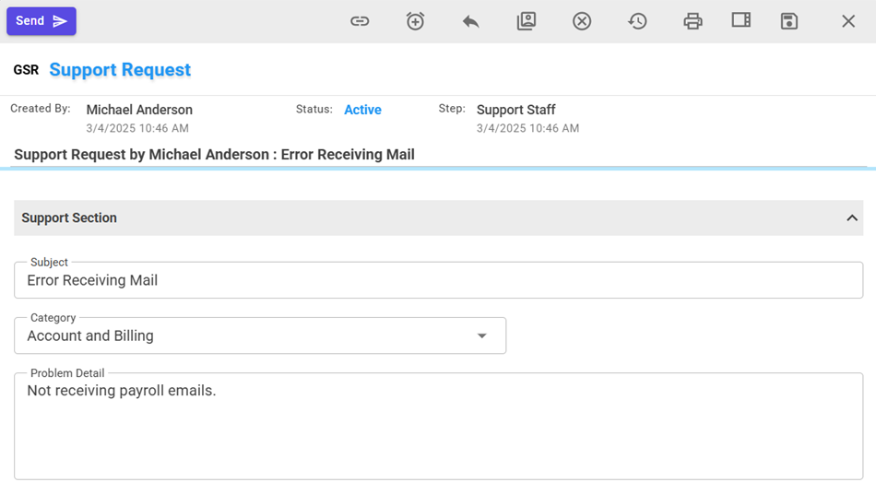Open the Category dropdown arrow
The width and height of the screenshot is (876, 494).
coord(481,336)
